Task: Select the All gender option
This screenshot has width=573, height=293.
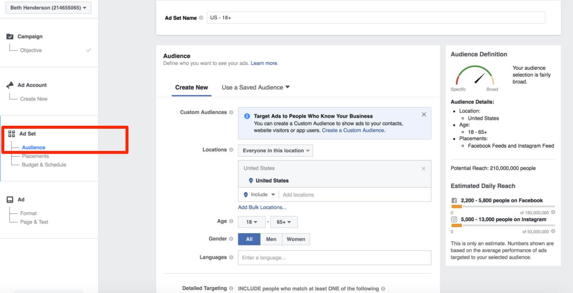Action: pos(249,239)
